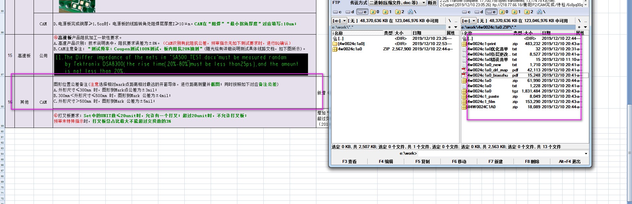632x204 pixels.
Task: Sort left panel by 类型 column
Action: coord(388,33)
